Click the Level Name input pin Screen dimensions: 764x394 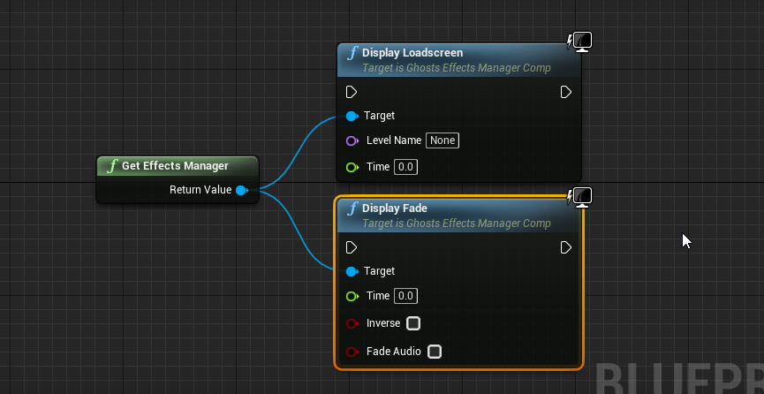tap(352, 141)
